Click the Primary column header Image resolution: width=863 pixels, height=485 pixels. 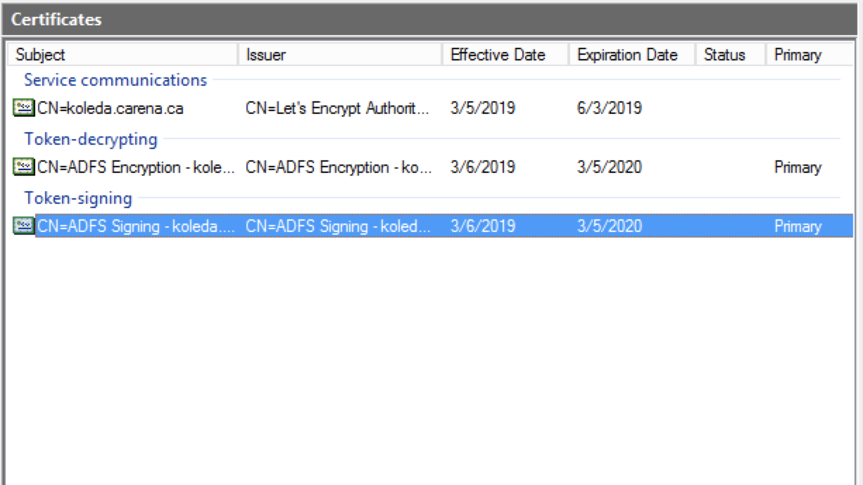click(x=798, y=54)
